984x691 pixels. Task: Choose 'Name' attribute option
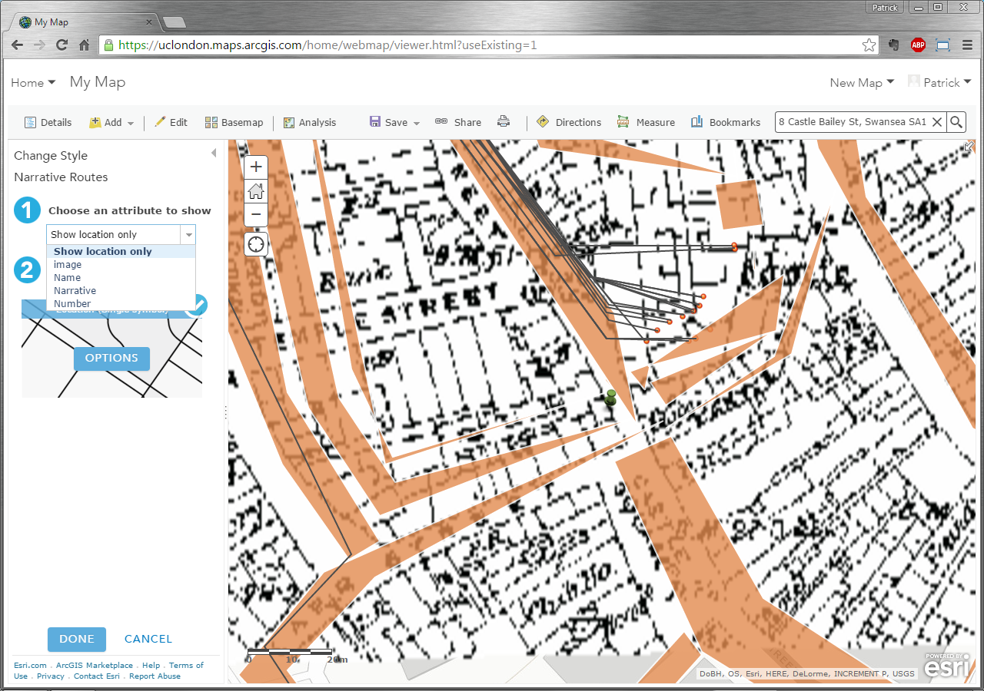(x=67, y=278)
